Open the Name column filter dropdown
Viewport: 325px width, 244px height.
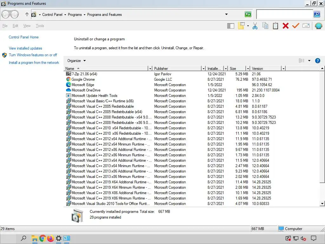[150, 69]
